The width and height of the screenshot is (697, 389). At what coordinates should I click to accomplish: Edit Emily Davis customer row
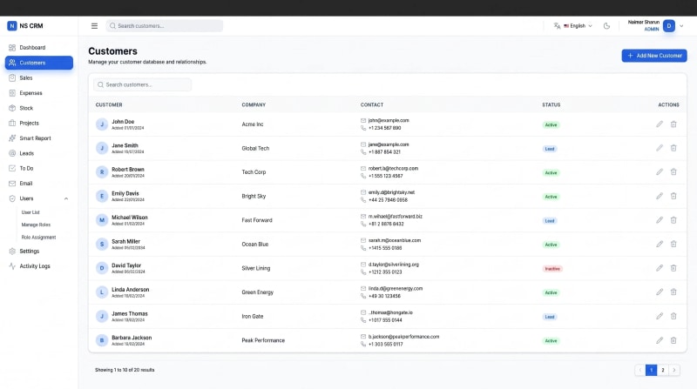click(660, 197)
